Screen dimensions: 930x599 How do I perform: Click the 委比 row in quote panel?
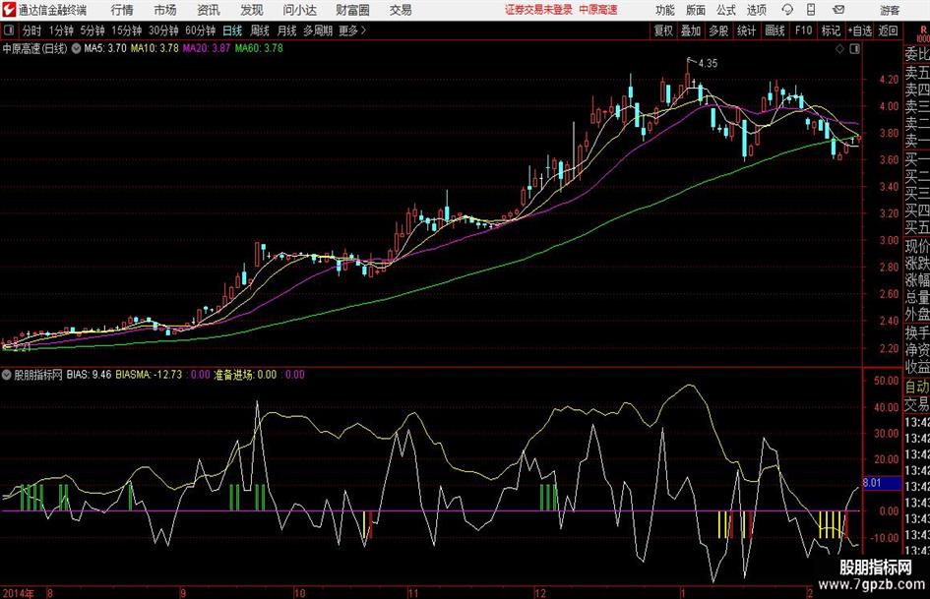[x=916, y=54]
